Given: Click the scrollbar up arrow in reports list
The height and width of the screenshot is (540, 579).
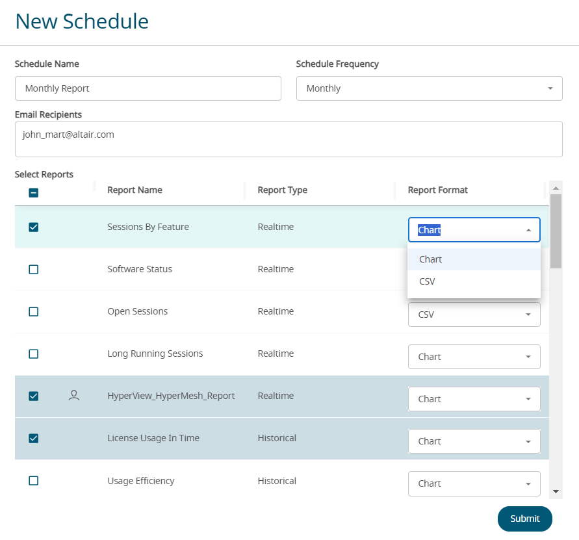Looking at the screenshot, I should 556,188.
